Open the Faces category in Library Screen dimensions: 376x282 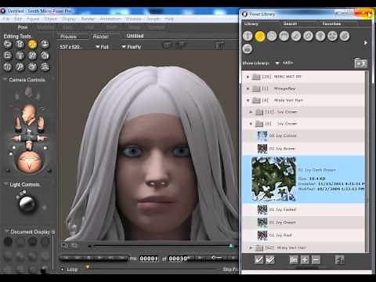[272, 36]
